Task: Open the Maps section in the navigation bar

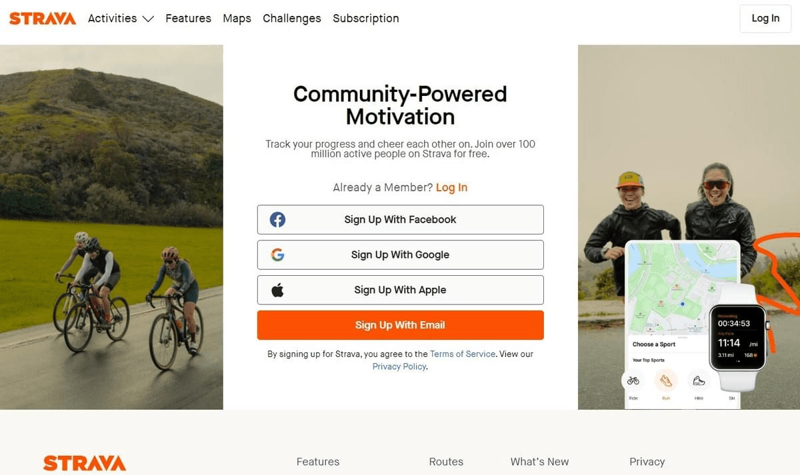Action: [237, 19]
